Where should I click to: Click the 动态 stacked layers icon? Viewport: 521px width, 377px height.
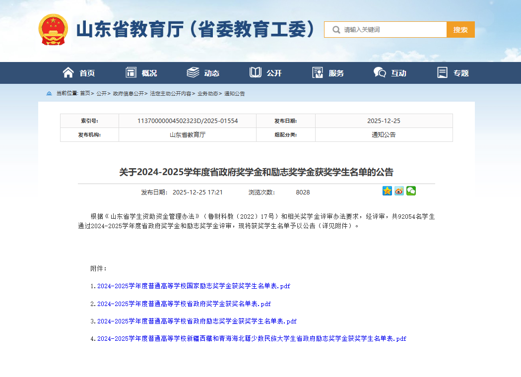(x=193, y=72)
